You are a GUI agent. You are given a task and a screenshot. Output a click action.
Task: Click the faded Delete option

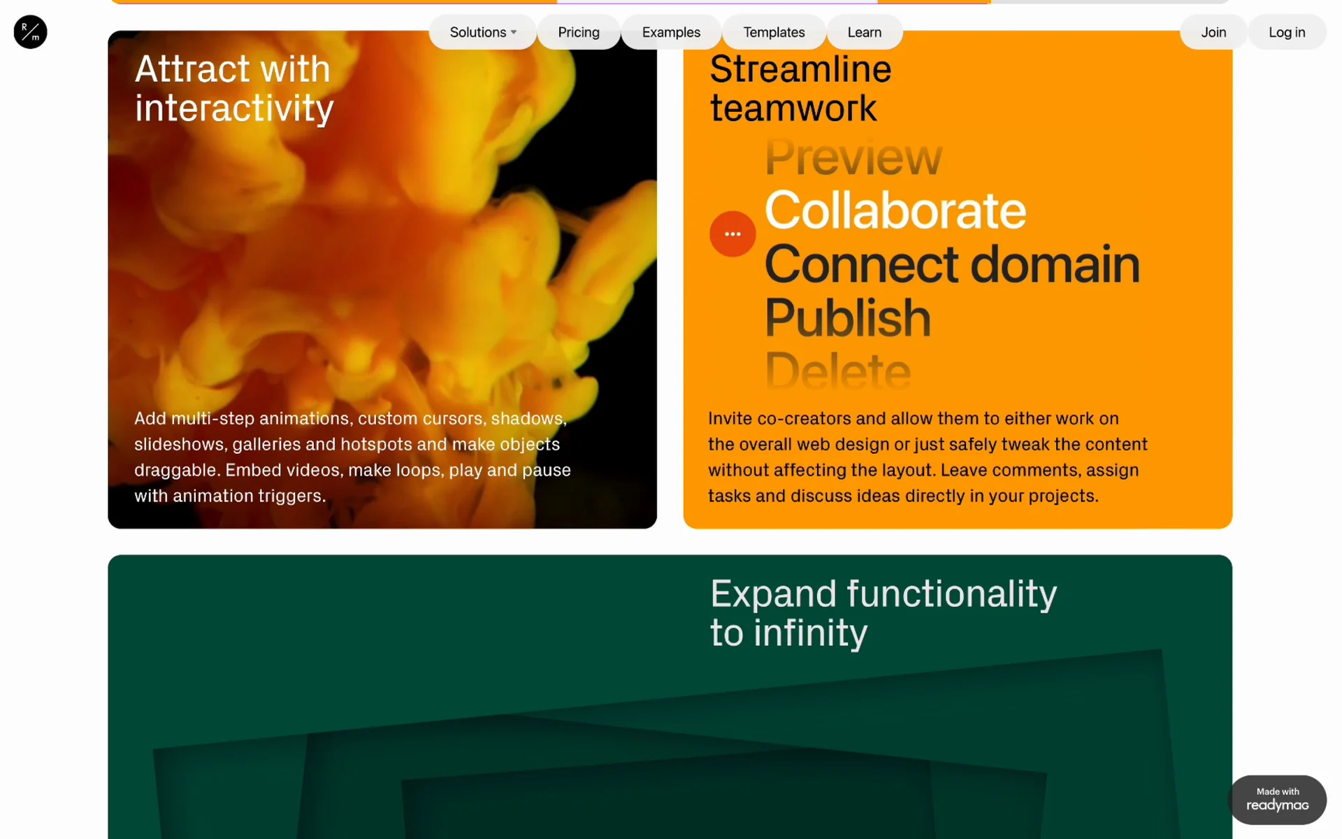click(837, 371)
